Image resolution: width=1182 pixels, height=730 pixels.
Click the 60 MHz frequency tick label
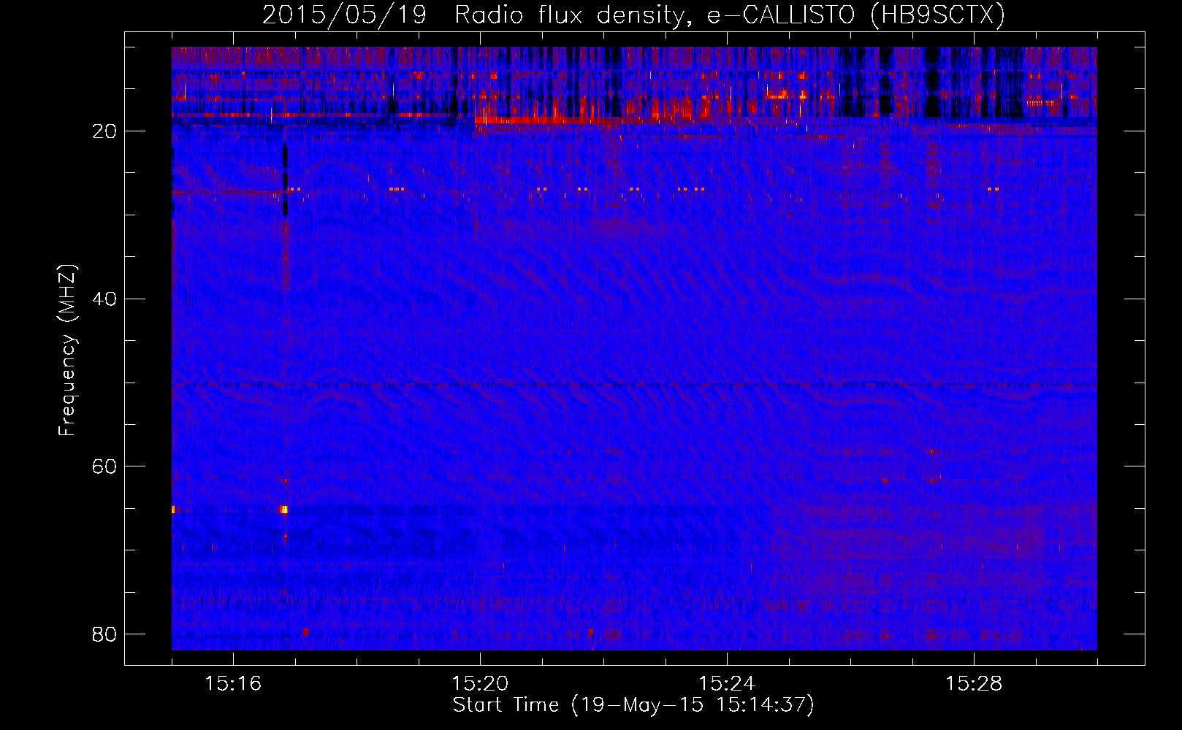(104, 466)
